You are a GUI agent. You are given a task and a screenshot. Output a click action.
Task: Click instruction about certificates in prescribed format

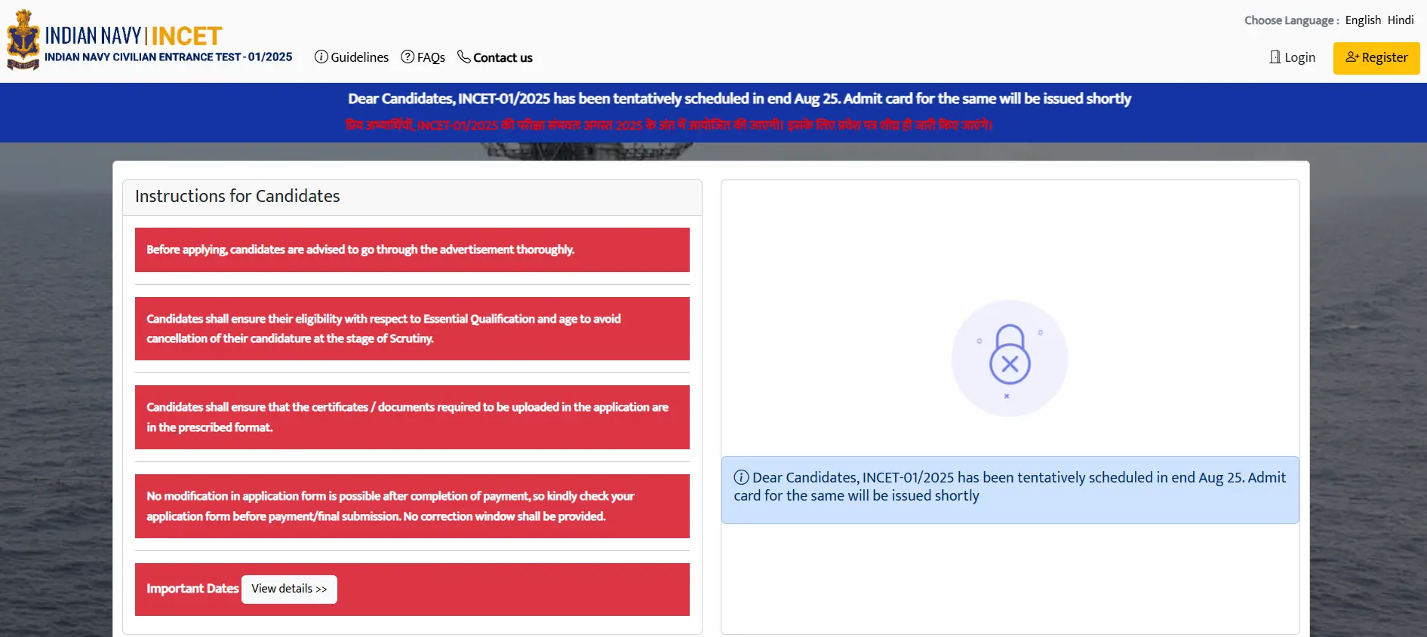(412, 417)
